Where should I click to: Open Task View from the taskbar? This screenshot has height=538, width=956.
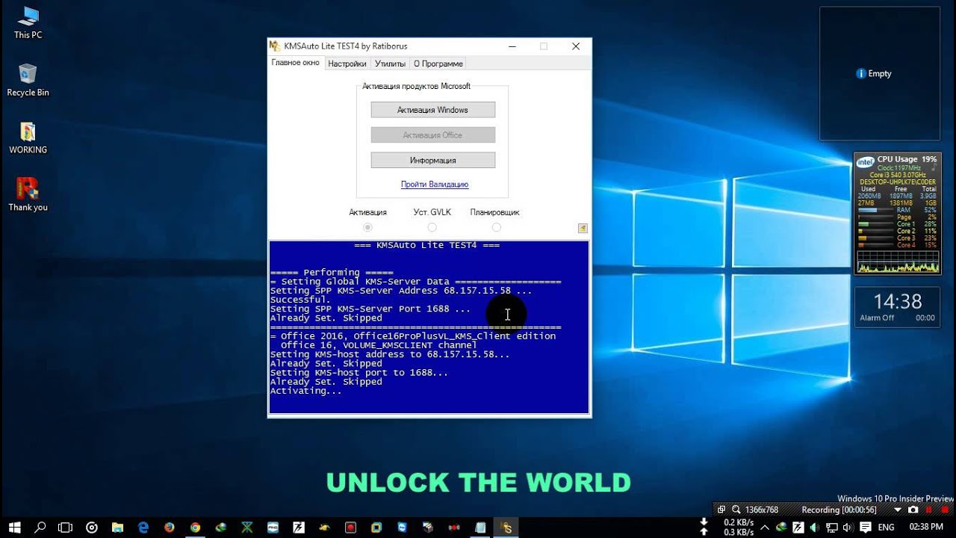click(65, 527)
